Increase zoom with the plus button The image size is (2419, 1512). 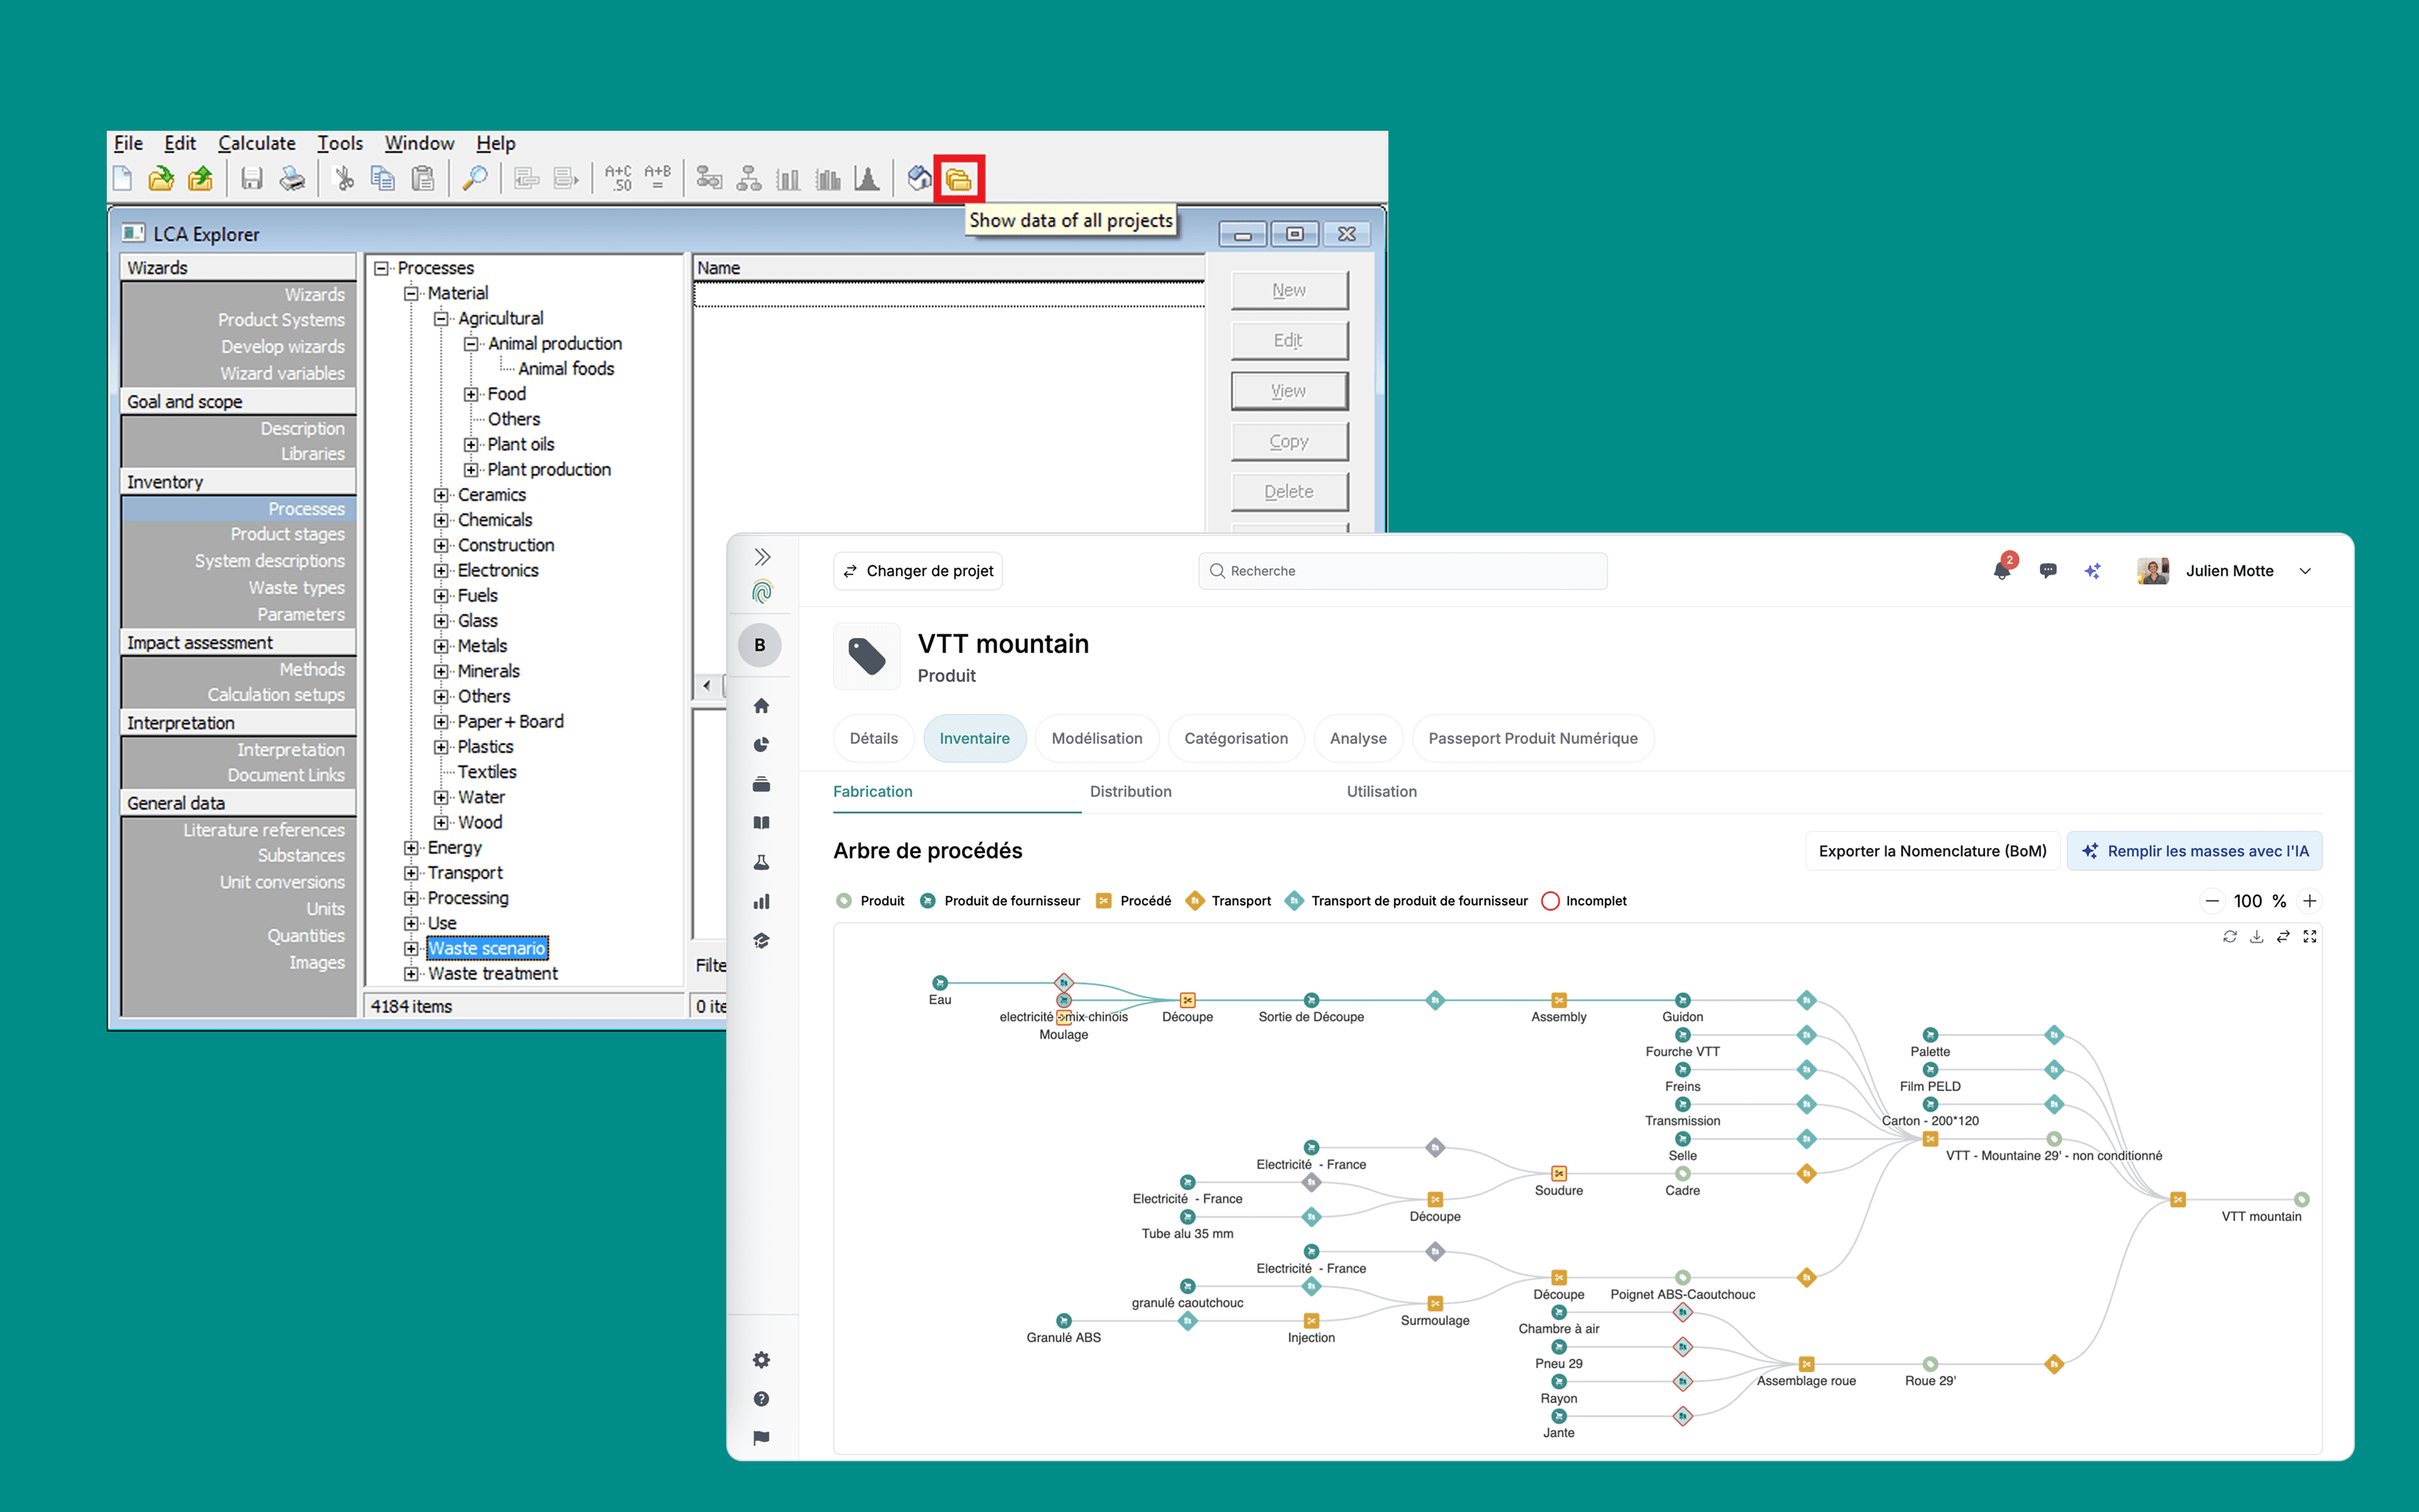point(2309,901)
